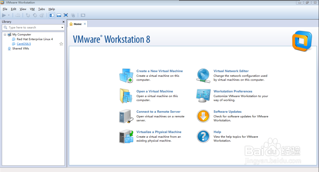Click the Workstation Preferences link

(x=233, y=91)
